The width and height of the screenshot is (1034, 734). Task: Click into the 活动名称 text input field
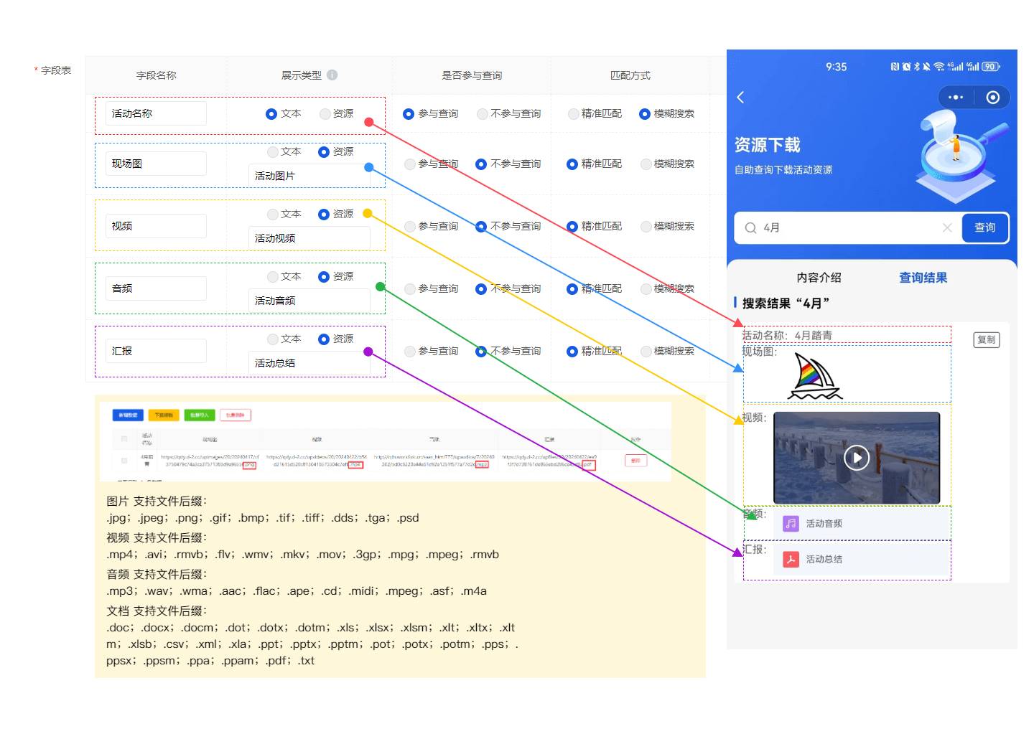[155, 113]
